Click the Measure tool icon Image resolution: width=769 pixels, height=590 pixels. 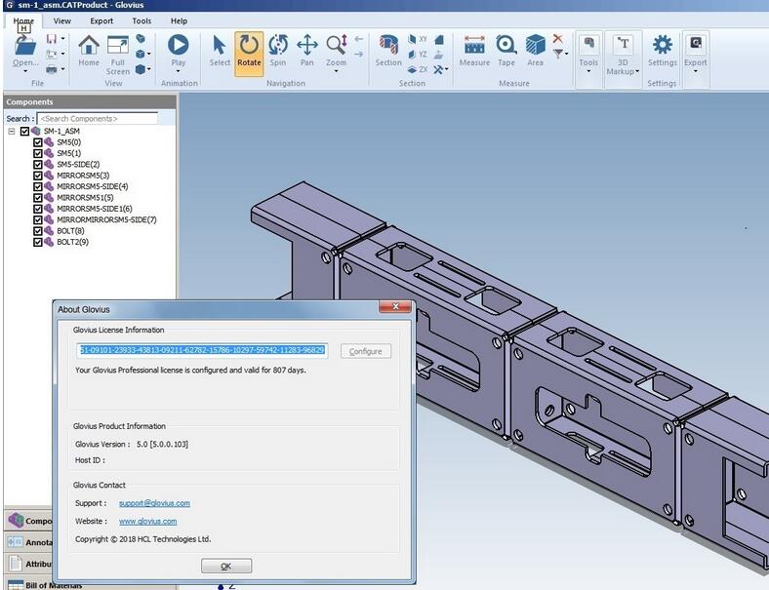(474, 45)
